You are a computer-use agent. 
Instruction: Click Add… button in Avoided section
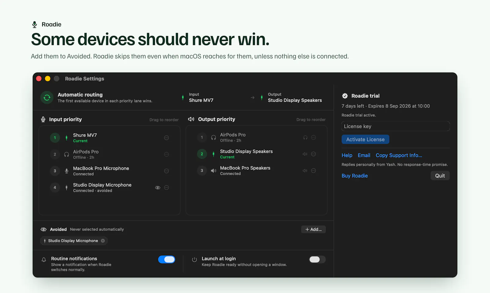(x=313, y=229)
